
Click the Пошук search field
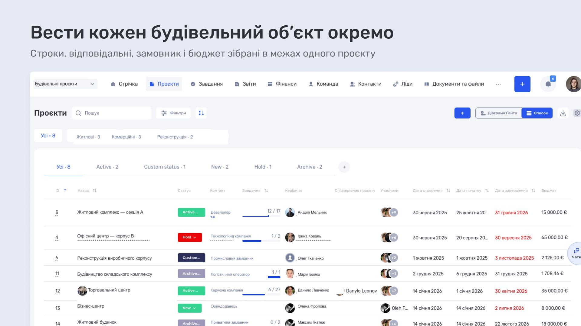click(112, 113)
